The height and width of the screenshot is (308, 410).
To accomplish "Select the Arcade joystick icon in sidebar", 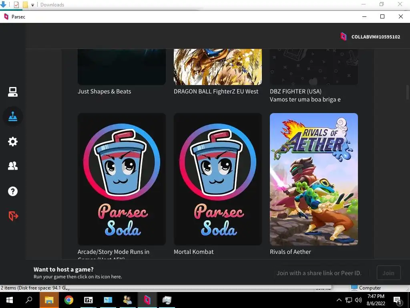I will click(x=12, y=117).
